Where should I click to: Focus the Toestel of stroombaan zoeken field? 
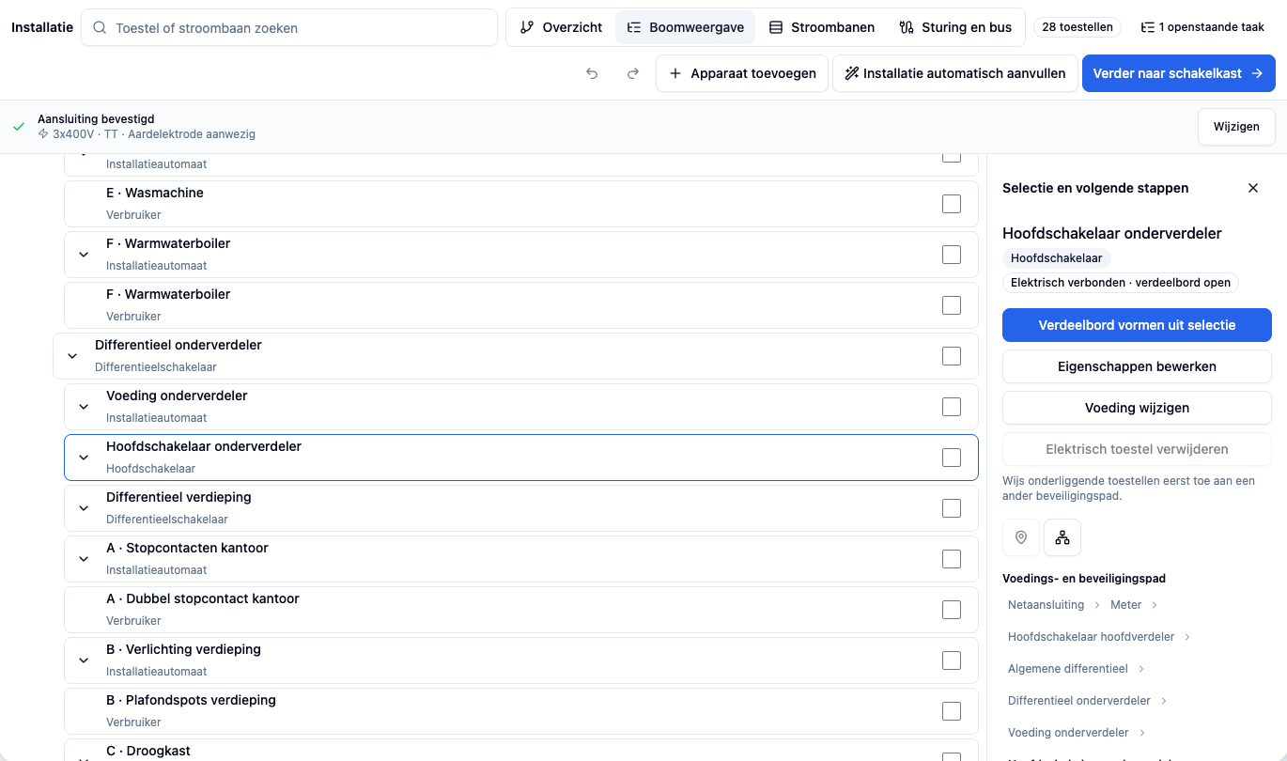289,27
